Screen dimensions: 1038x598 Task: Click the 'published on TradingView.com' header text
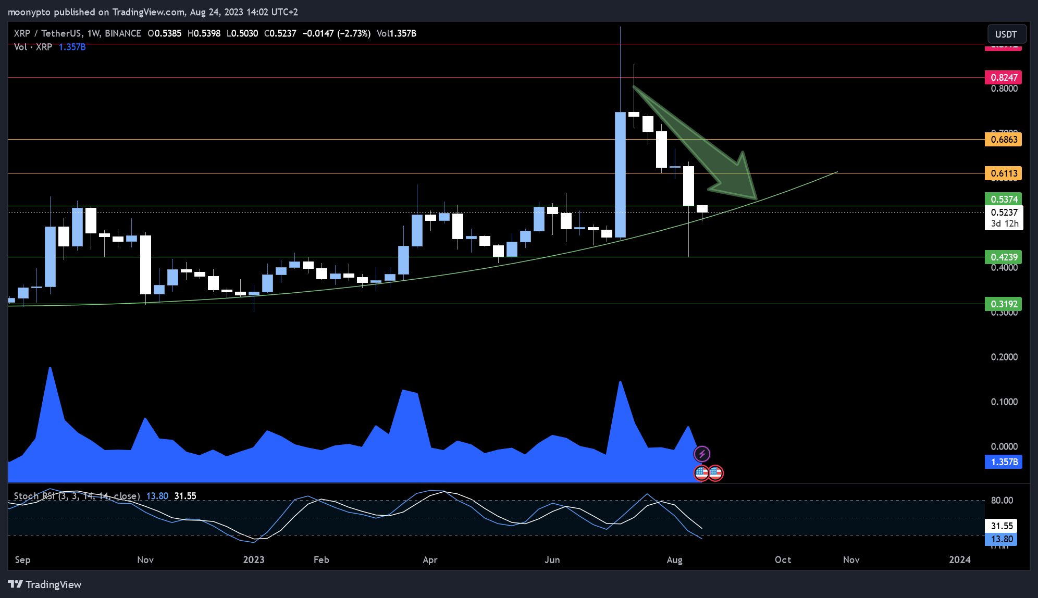(x=119, y=11)
